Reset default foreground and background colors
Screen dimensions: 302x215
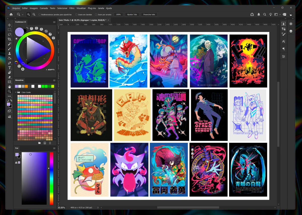point(7,100)
